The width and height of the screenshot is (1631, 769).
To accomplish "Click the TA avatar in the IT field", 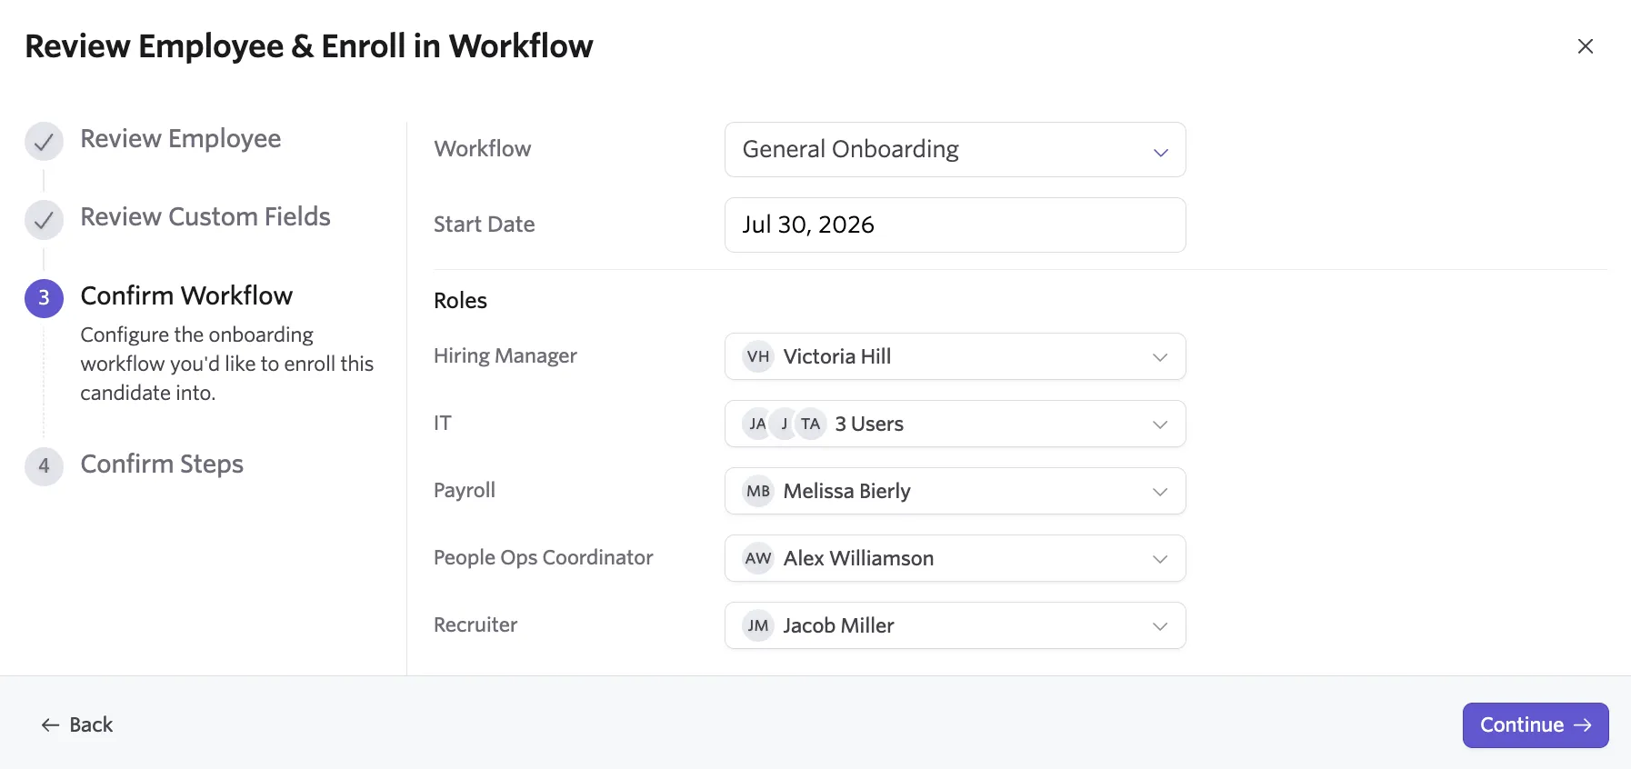I will click(x=811, y=424).
